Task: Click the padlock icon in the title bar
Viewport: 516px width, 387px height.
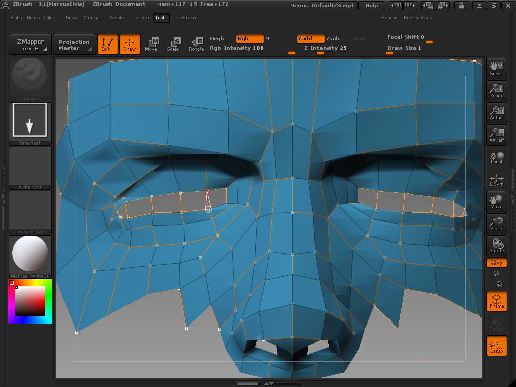Action: [x=461, y=5]
